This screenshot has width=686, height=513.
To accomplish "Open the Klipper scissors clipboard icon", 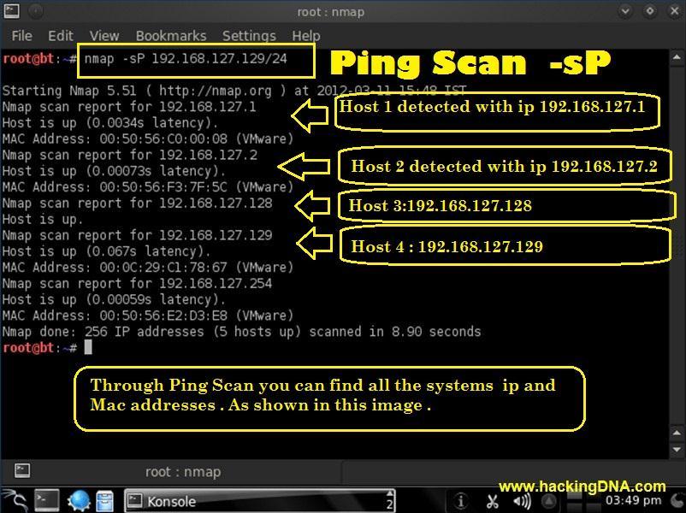I will click(492, 501).
